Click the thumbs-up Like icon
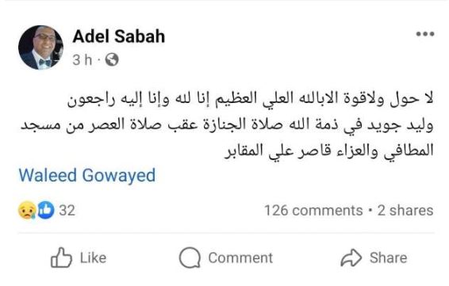The height and width of the screenshot is (286, 449). pos(61,257)
